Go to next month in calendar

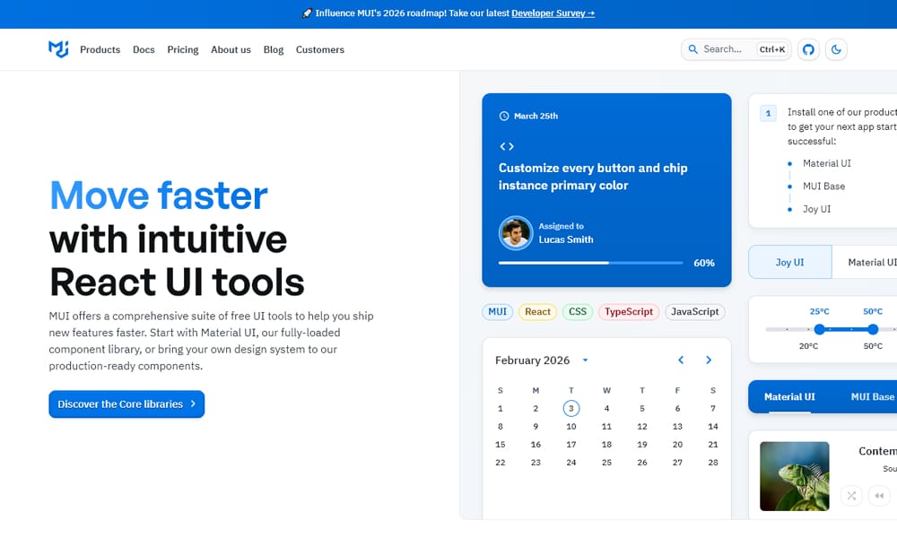coord(709,360)
